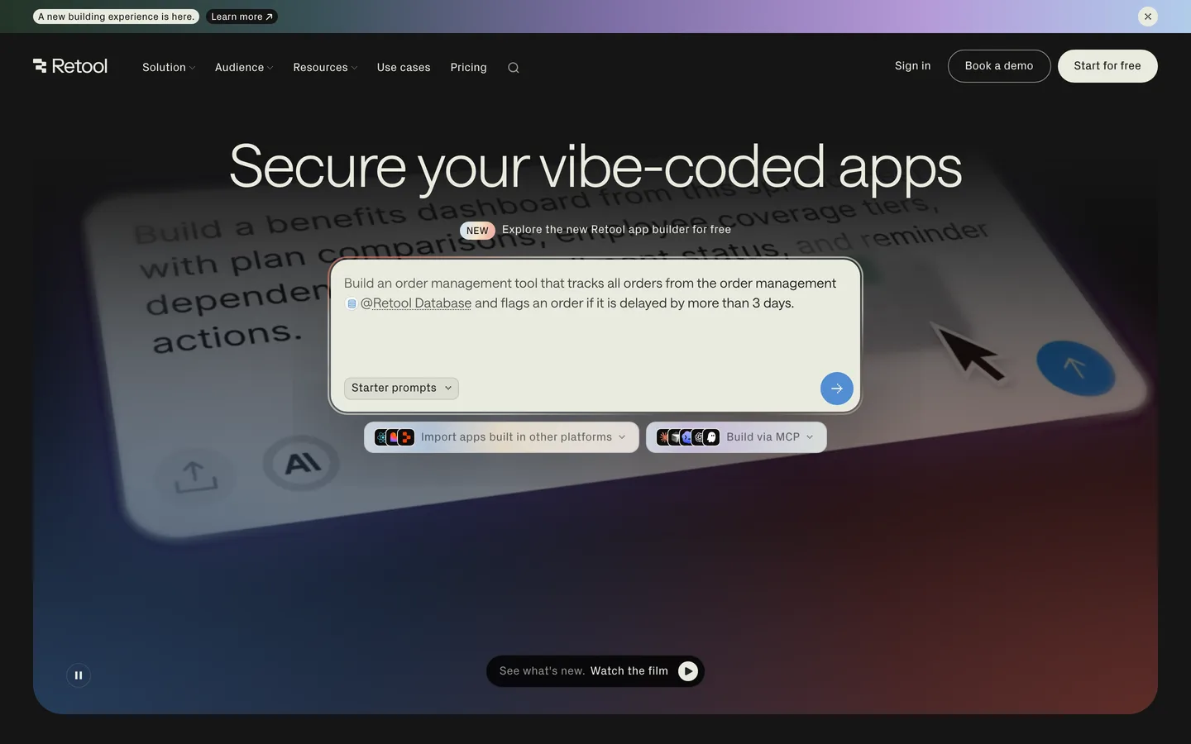Image resolution: width=1191 pixels, height=744 pixels.
Task: Click the @Retool Database mention
Action: tap(416, 303)
